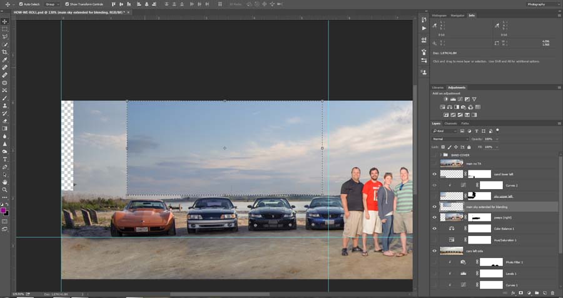Open the layer blend mode Normal dropdown

(450, 139)
